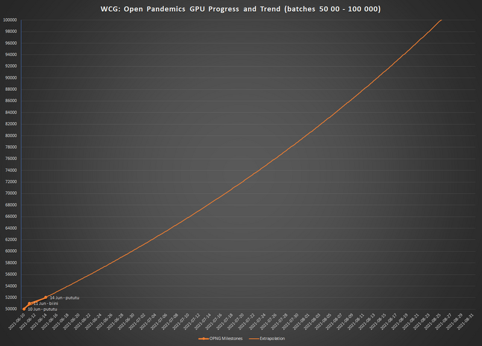This screenshot has height=346, width=482.
Task: Click the 80000 y-axis label
Action: click(x=11, y=136)
